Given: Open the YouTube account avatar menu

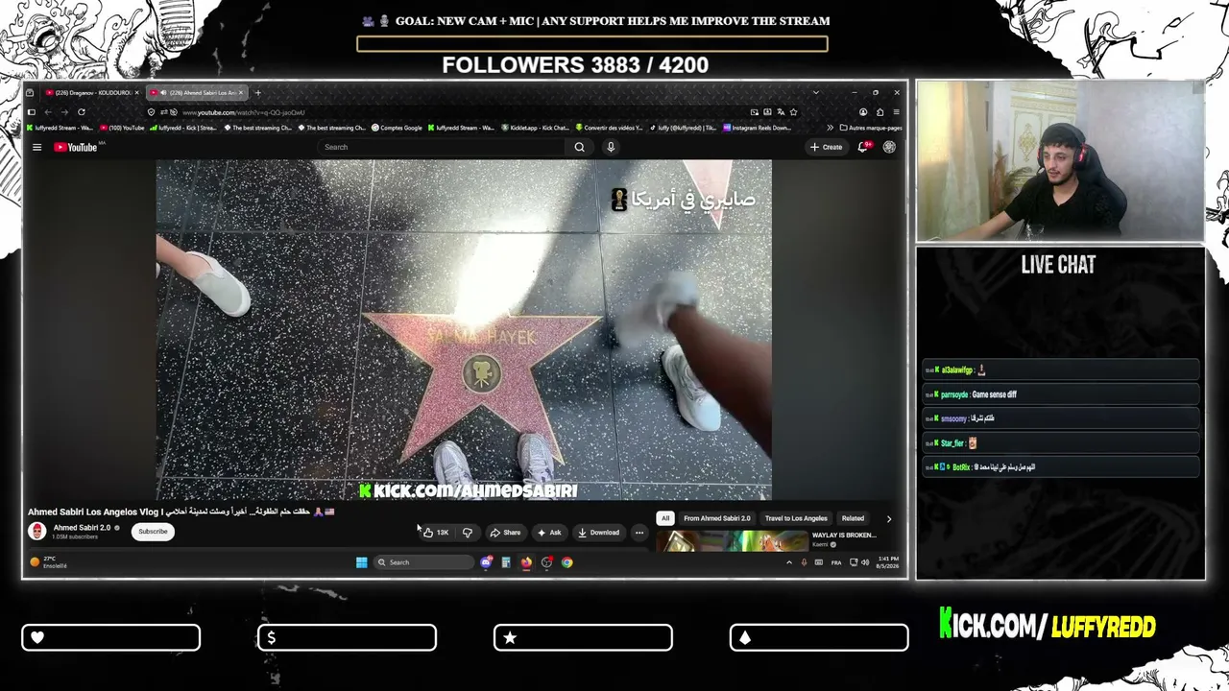Looking at the screenshot, I should pyautogui.click(x=889, y=147).
